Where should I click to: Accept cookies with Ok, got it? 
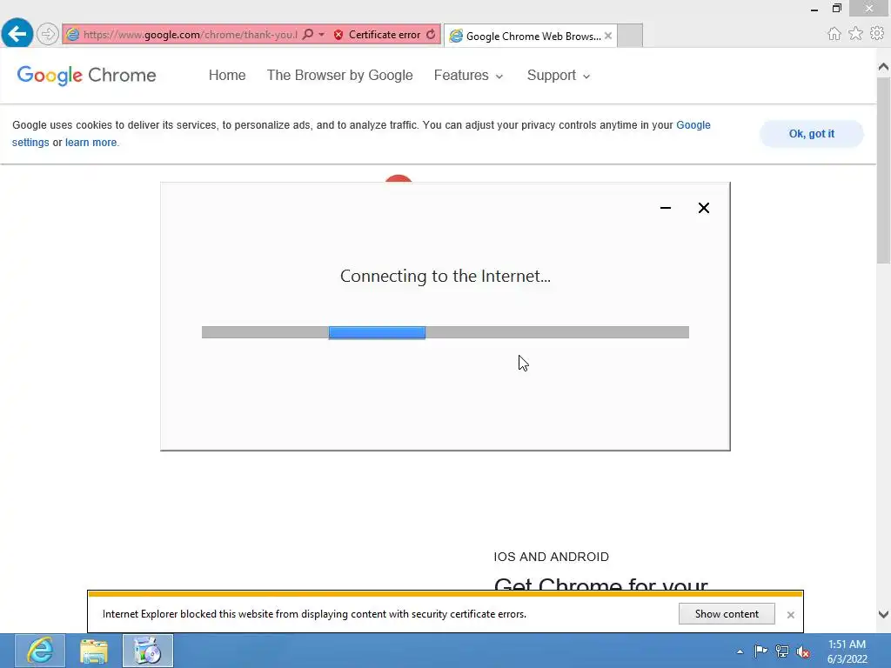point(812,133)
